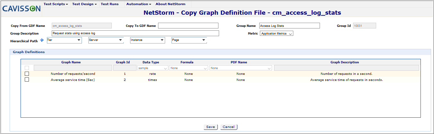
Task: Expand the Metric dropdown
Action: coord(277,33)
